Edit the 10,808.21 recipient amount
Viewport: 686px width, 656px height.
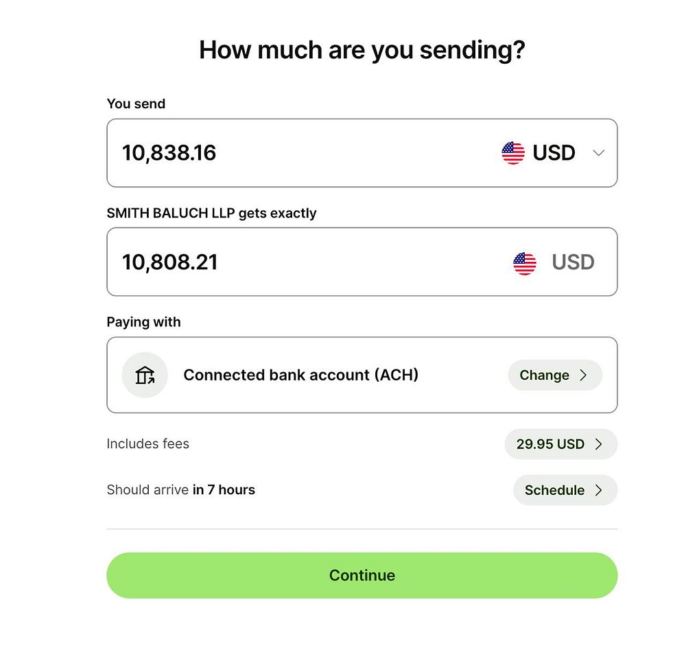coord(170,263)
